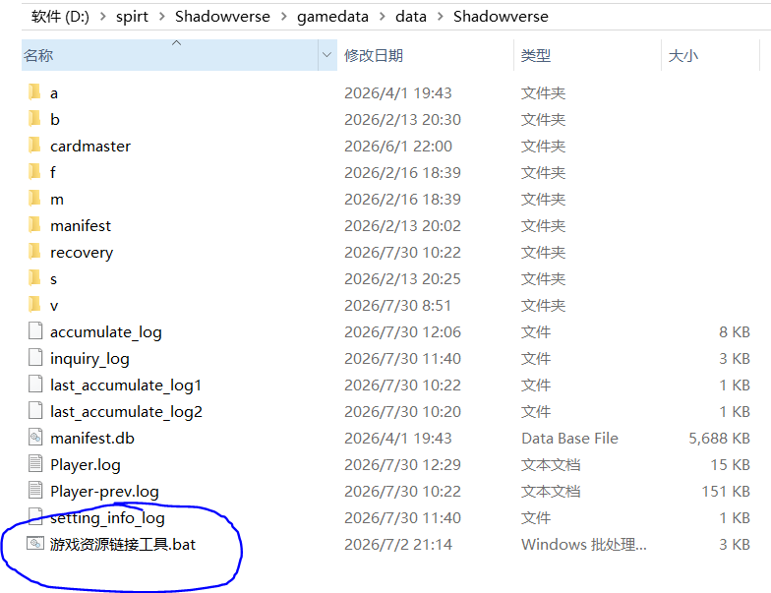Click the date 2026/7/30 8:51
The image size is (771, 593).
pos(397,305)
